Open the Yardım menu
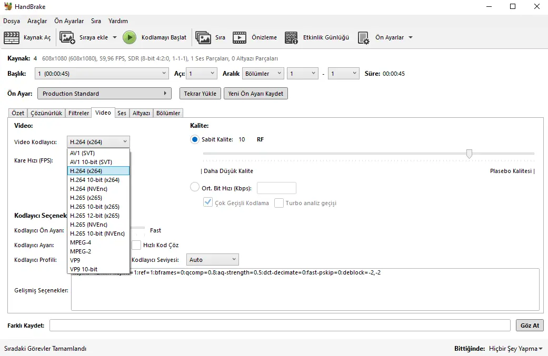Image resolution: width=548 pixels, height=356 pixels. [x=118, y=21]
